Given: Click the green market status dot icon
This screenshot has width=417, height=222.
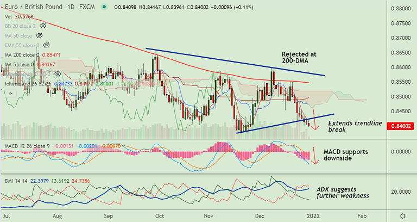Looking at the screenshot, I should 104,7.
